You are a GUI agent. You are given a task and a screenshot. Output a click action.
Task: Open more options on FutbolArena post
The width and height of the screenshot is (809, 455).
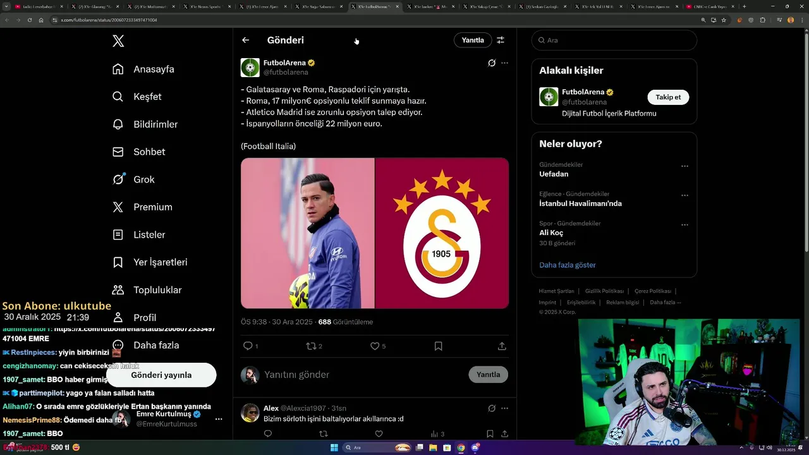point(504,63)
